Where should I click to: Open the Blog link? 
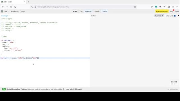tap(172, 11)
